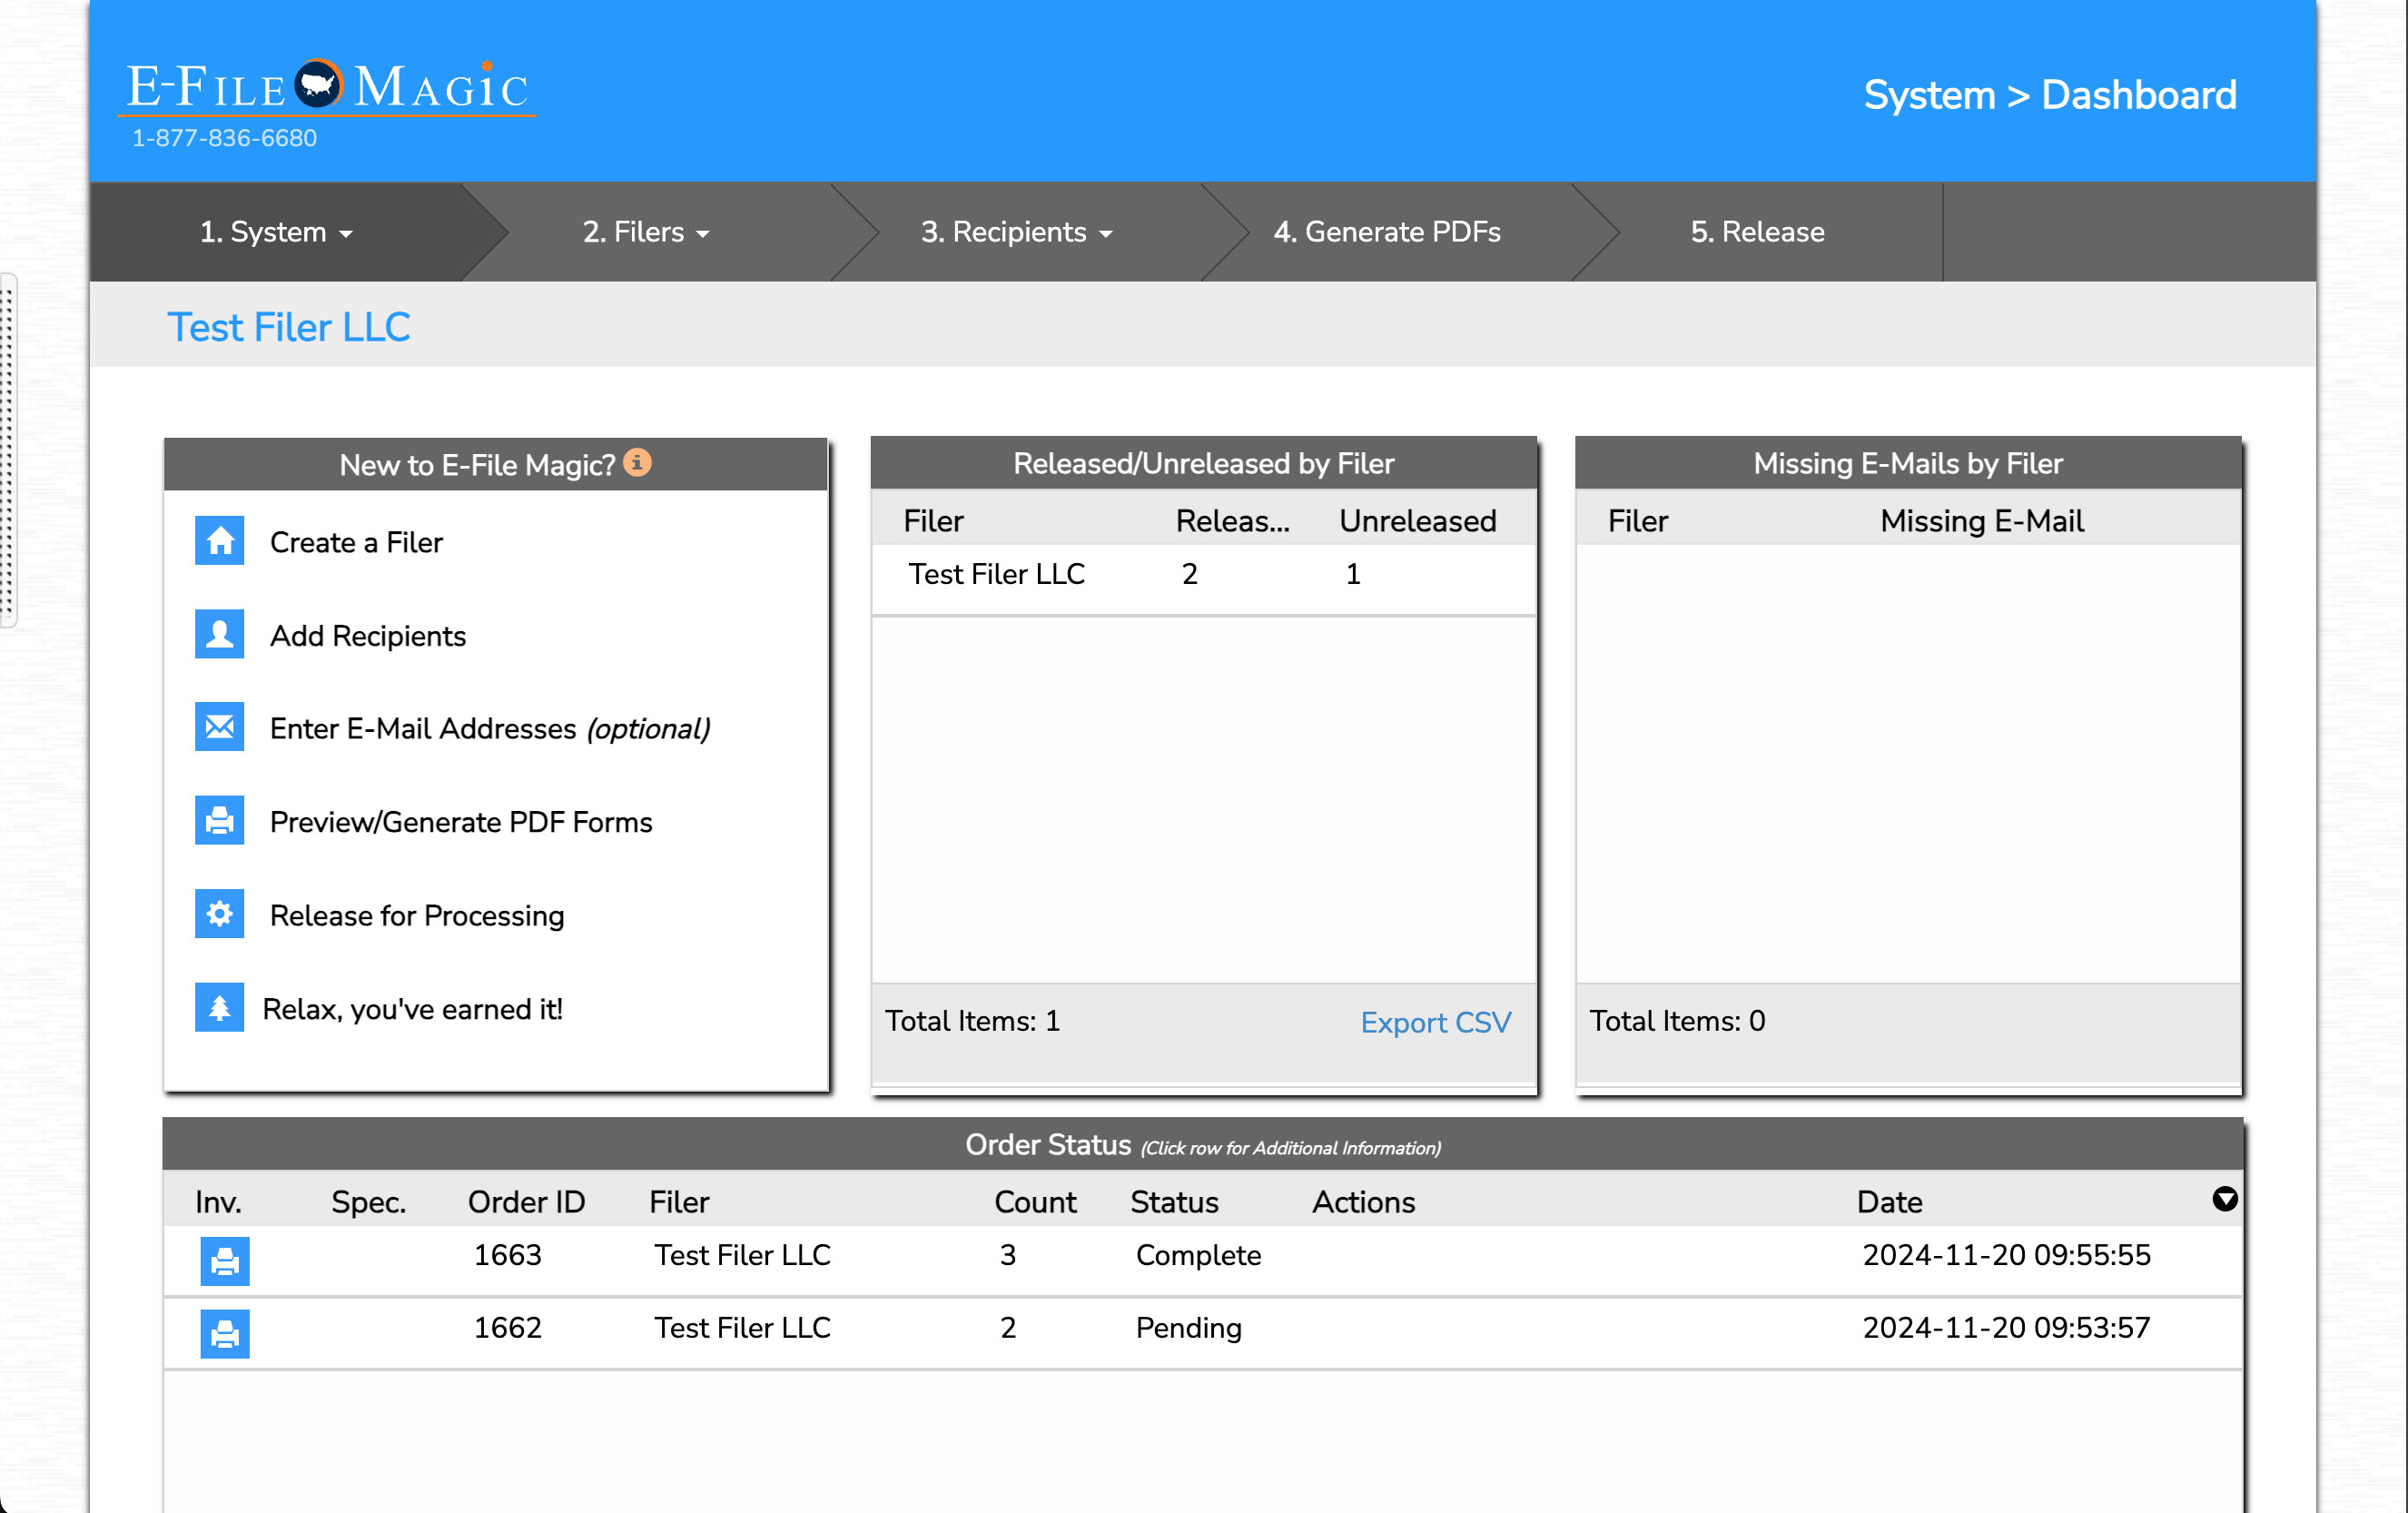Expand the 3. Recipients dropdown menu

pyautogui.click(x=1016, y=232)
